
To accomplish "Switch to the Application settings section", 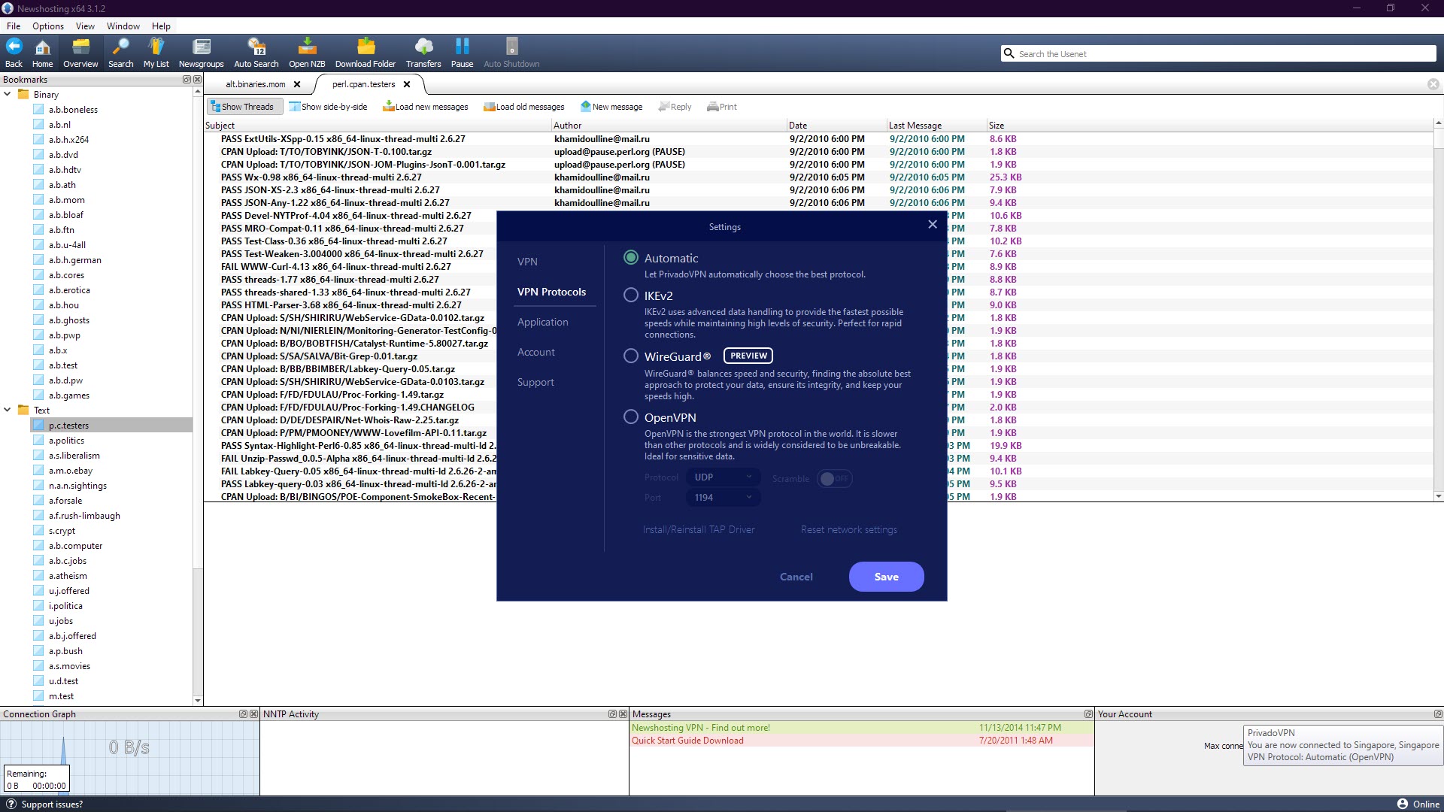I will (x=541, y=321).
